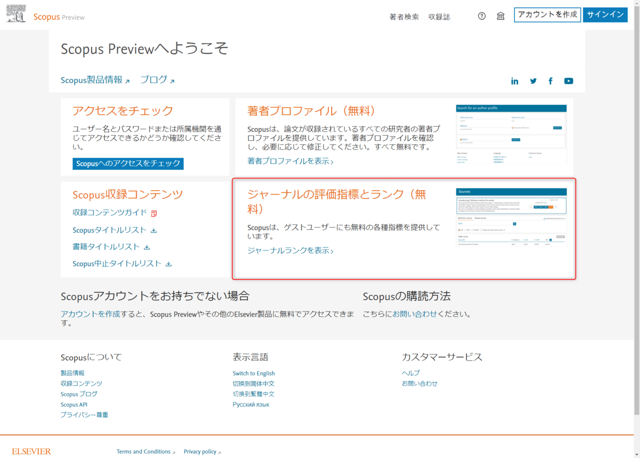Open 著者検索 in top navigation

pyautogui.click(x=404, y=16)
